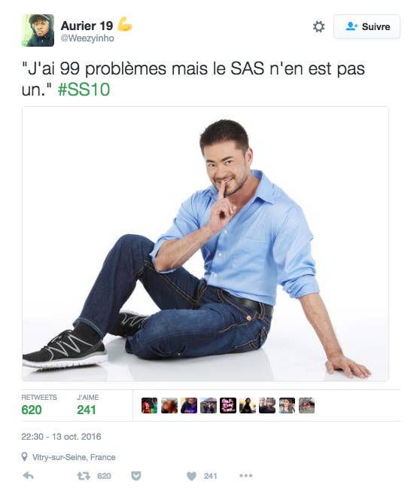The height and width of the screenshot is (500, 420).
Task: Click the Aurier 19 display name
Action: 87,26
